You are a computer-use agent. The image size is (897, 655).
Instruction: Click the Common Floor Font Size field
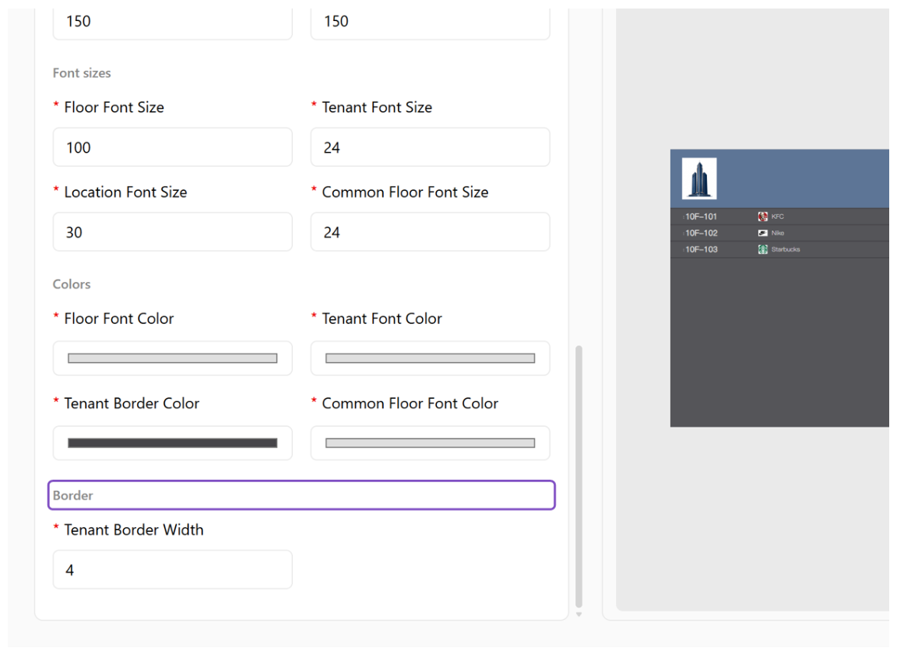430,231
